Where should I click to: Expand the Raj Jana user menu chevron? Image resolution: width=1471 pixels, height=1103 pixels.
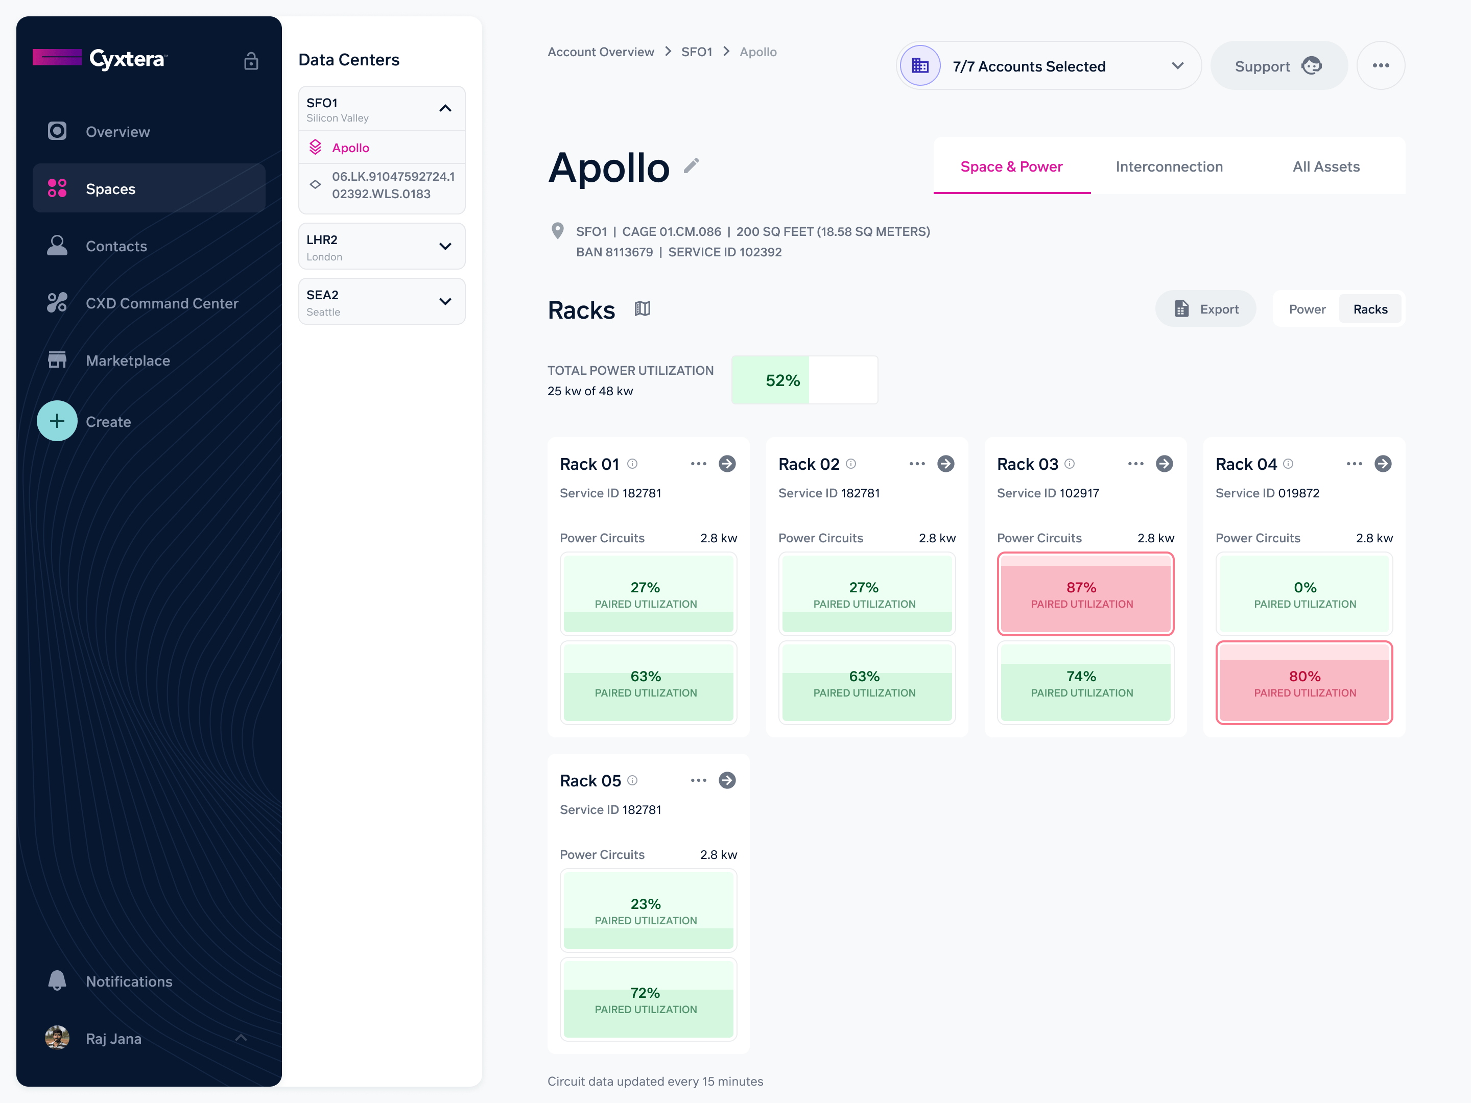click(242, 1038)
